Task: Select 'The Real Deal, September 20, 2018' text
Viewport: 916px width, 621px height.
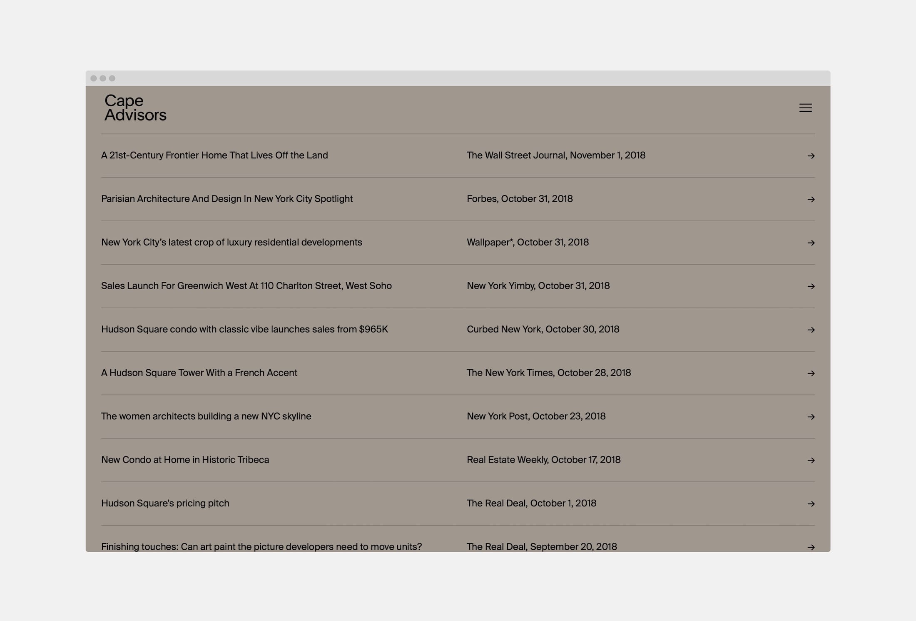Action: coord(542,546)
